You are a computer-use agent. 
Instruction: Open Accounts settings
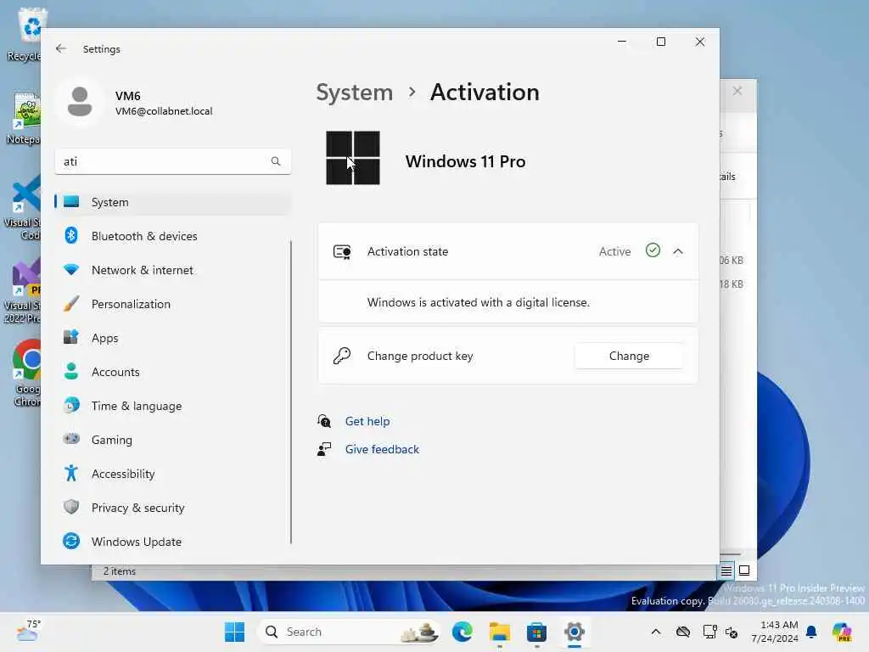[172, 372]
